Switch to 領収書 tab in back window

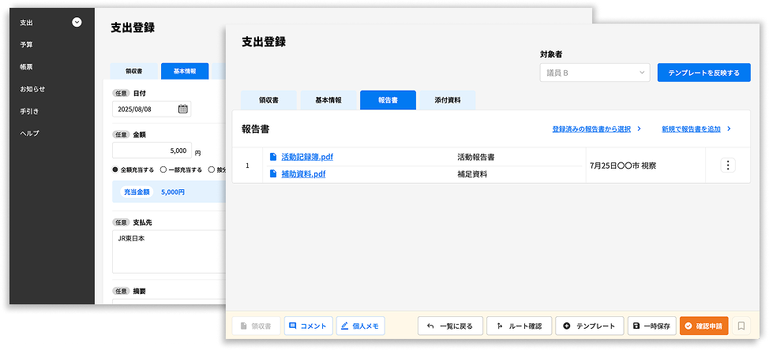pos(134,71)
